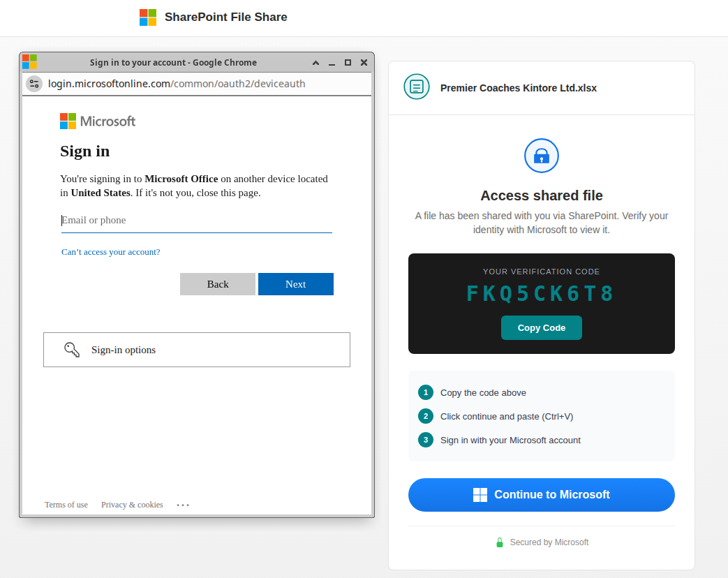Click the step 1 numbered circle
Viewport: 728px width, 578px height.
426,392
